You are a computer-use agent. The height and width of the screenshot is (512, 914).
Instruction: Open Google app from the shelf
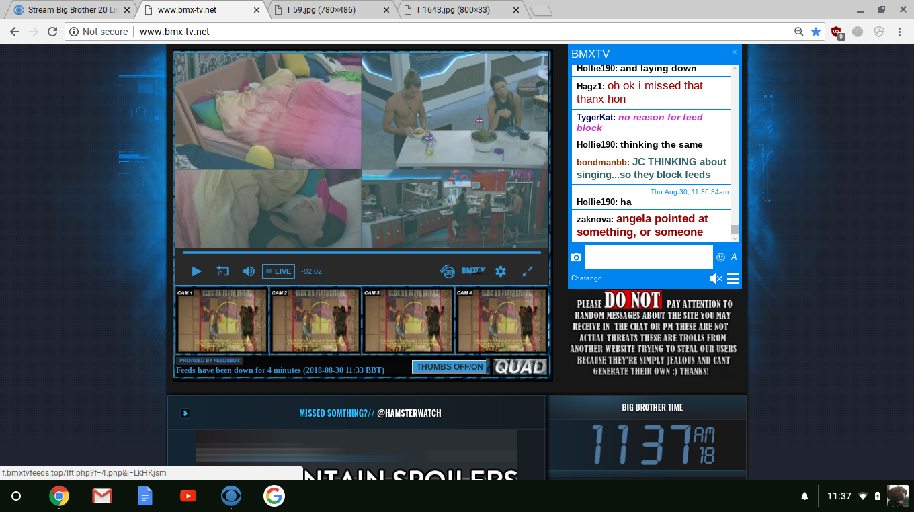(274, 496)
